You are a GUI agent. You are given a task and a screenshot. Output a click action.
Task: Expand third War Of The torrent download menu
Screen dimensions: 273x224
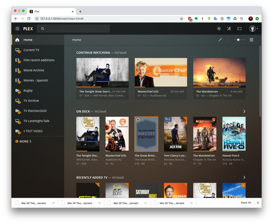coord(146,203)
